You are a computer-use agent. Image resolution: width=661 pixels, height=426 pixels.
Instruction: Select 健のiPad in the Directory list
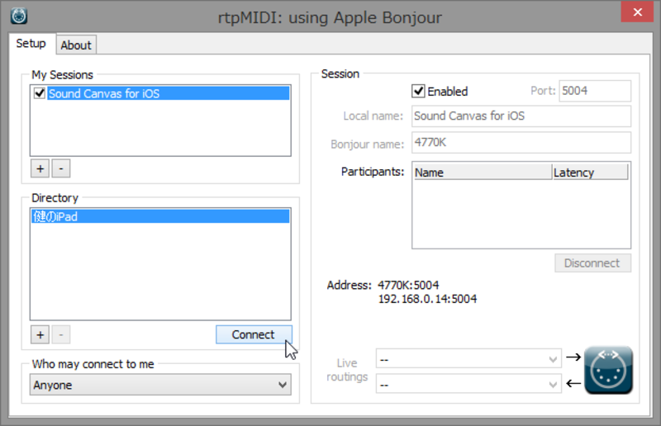click(x=160, y=216)
